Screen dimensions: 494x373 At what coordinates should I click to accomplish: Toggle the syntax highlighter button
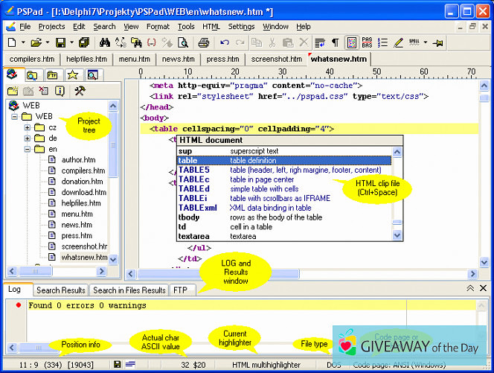(x=352, y=42)
